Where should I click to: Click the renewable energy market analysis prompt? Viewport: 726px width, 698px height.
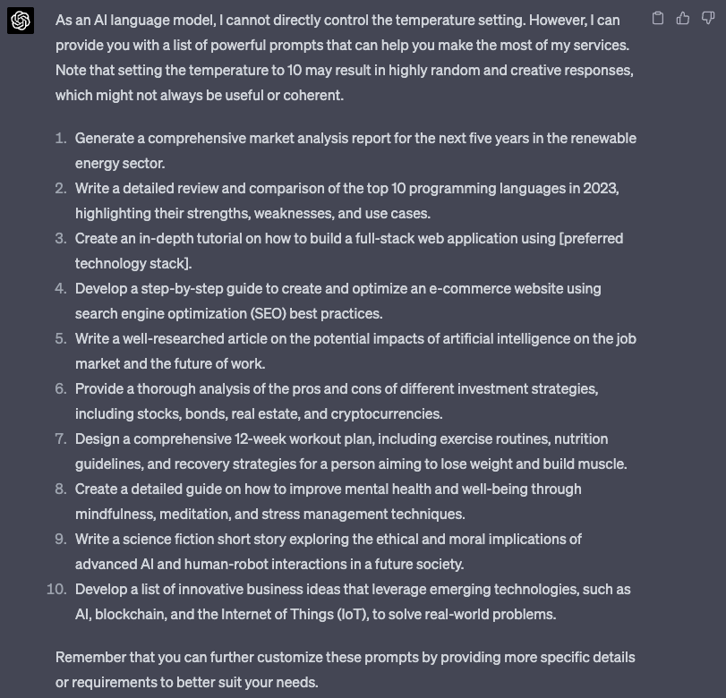[x=355, y=150]
